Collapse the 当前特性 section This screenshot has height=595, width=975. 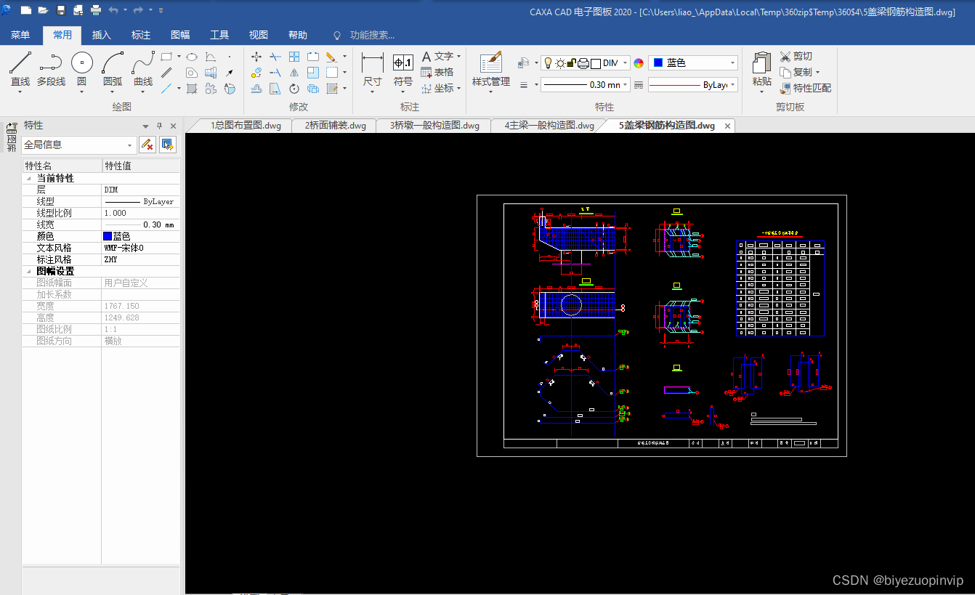click(x=29, y=178)
